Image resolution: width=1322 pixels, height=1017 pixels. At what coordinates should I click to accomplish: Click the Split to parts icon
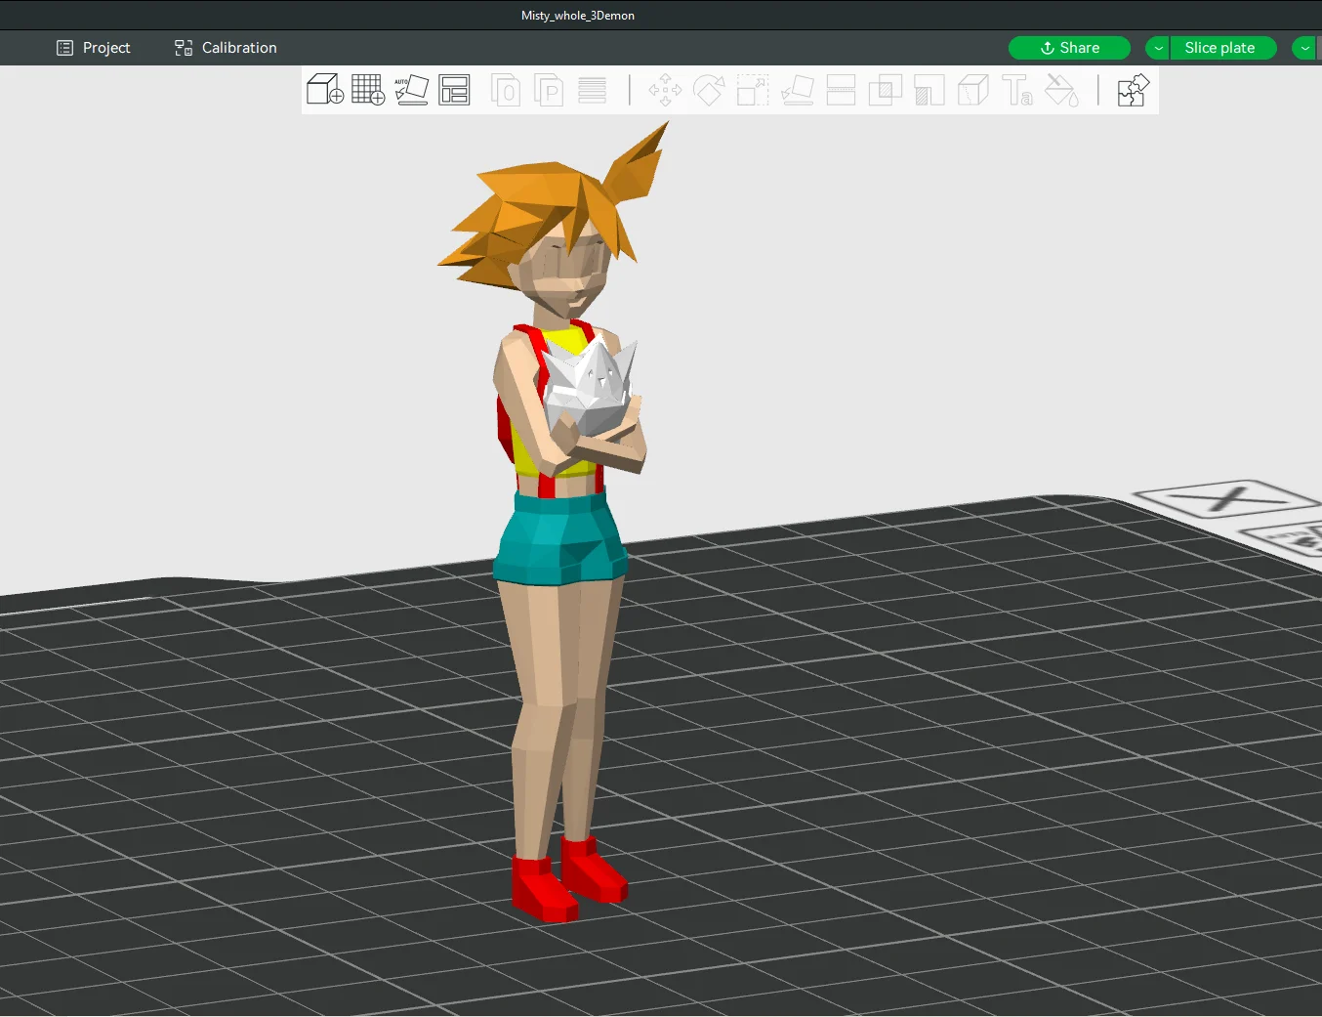point(549,90)
